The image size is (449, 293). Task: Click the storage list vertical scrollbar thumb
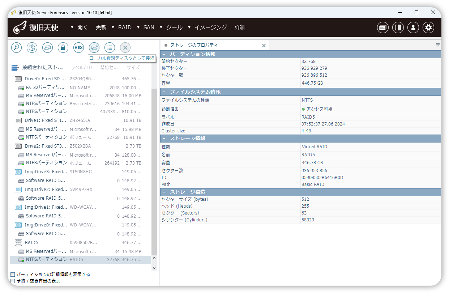point(154,172)
